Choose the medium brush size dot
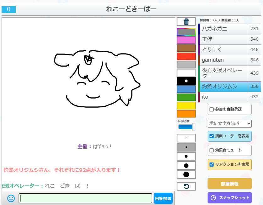 [186, 156]
